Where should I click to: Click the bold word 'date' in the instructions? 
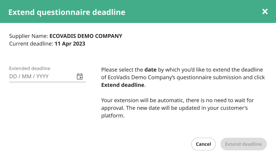[x=151, y=70]
